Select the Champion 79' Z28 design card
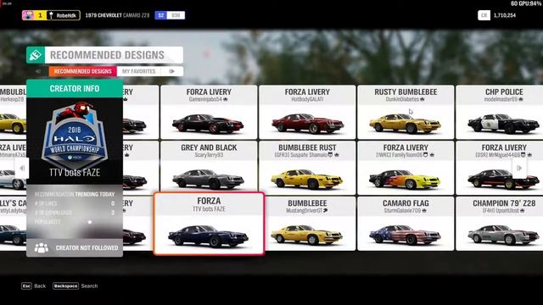 pos(500,224)
